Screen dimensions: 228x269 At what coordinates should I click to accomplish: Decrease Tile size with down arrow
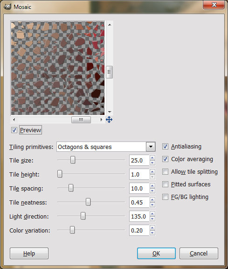[152, 163]
